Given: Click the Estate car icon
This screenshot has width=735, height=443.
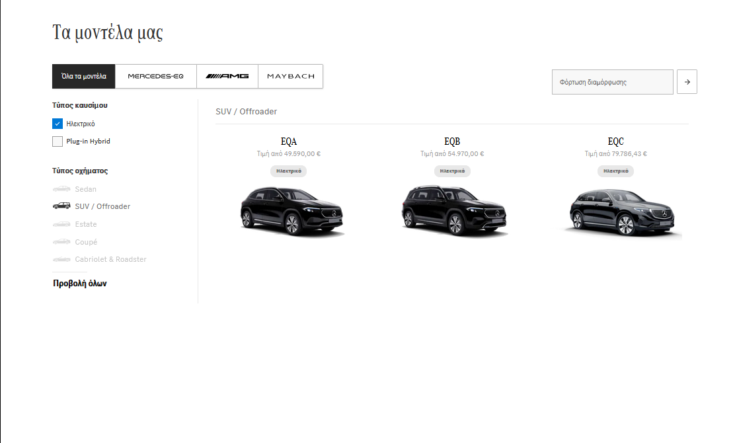Looking at the screenshot, I should (61, 224).
